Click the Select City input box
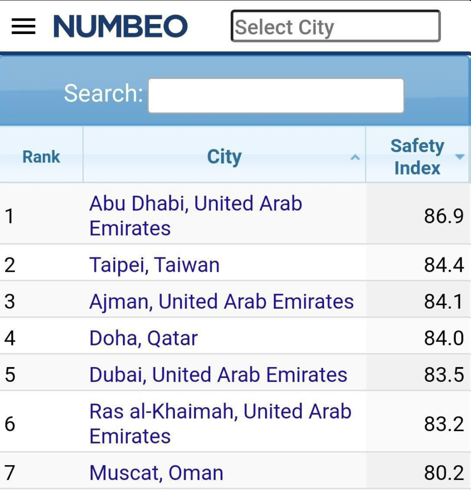The image size is (471, 490). 336,26
